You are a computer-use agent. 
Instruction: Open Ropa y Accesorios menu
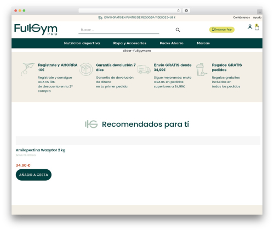click(x=130, y=43)
